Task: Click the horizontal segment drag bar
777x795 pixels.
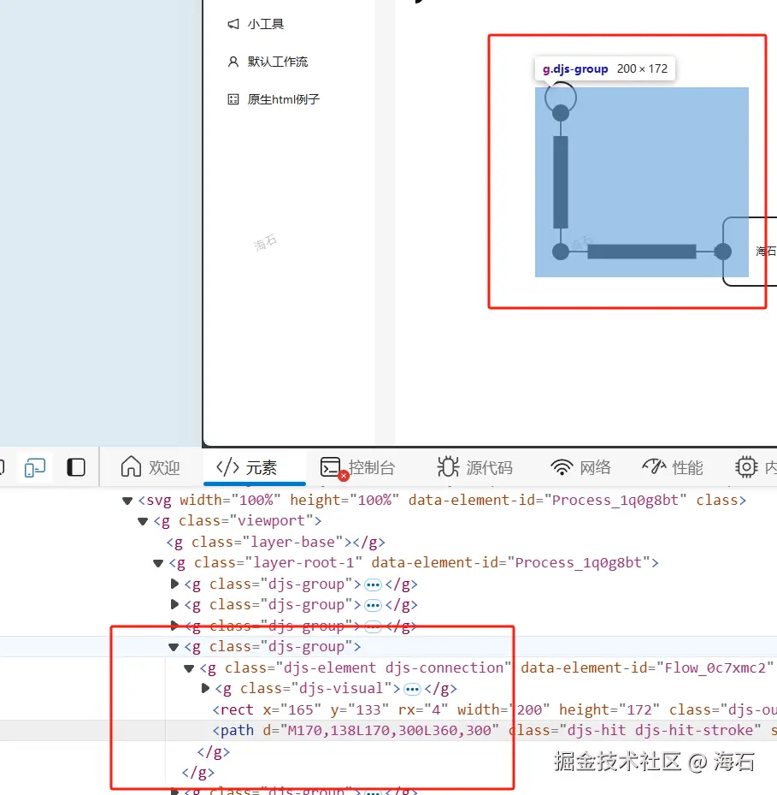Action: pyautogui.click(x=642, y=252)
